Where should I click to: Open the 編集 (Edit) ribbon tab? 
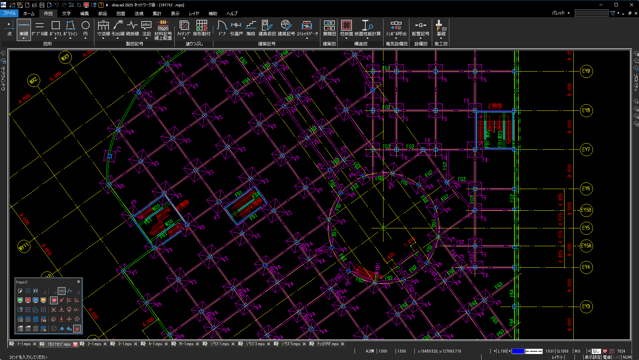85,13
